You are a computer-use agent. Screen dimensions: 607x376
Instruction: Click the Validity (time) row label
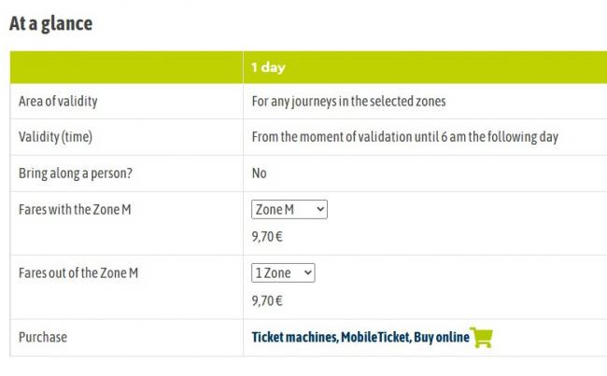(55, 137)
